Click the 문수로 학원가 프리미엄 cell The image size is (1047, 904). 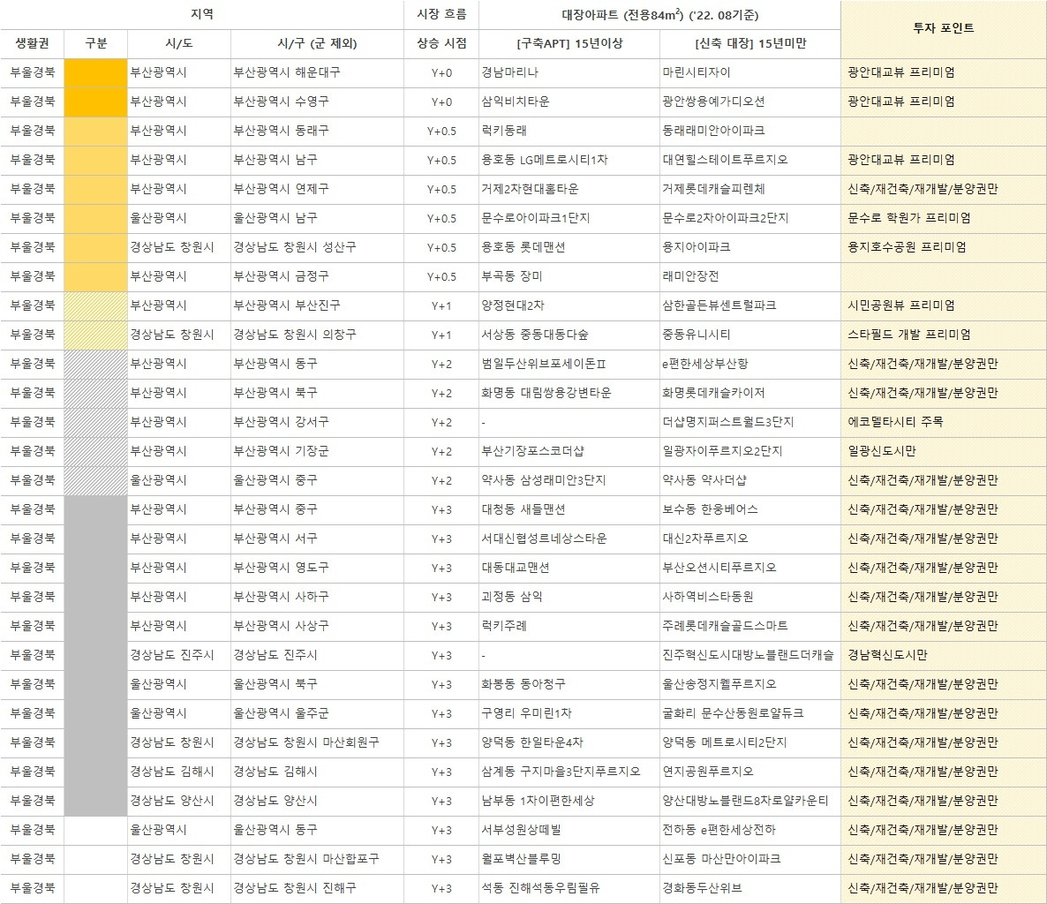[944, 218]
